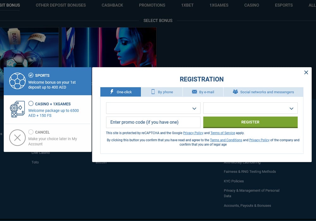
Task: Open Google Privacy Policy link
Action: [193, 133]
